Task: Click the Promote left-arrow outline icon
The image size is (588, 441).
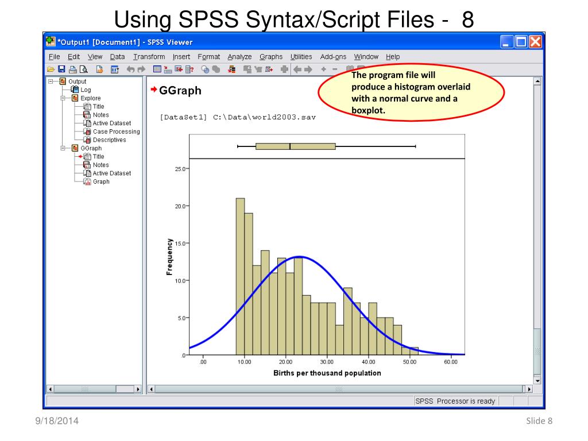Action: (x=297, y=69)
